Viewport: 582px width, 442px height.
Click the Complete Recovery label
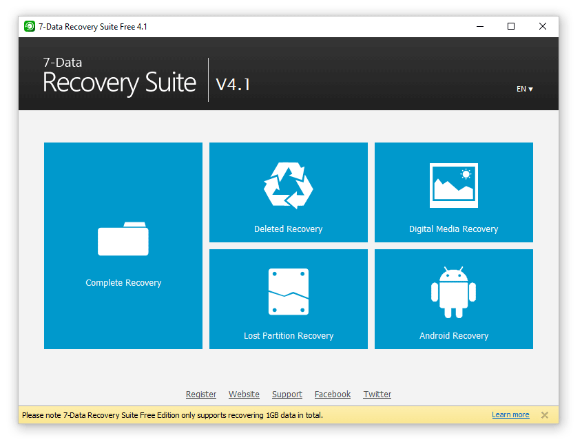[123, 283]
